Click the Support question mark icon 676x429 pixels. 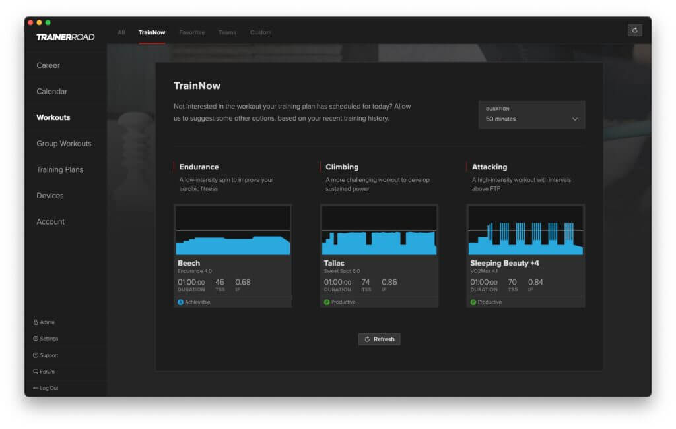tap(36, 355)
